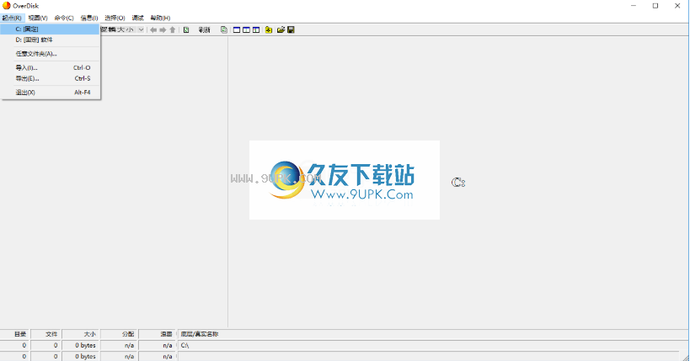Click the C: label in chart pane

click(458, 182)
